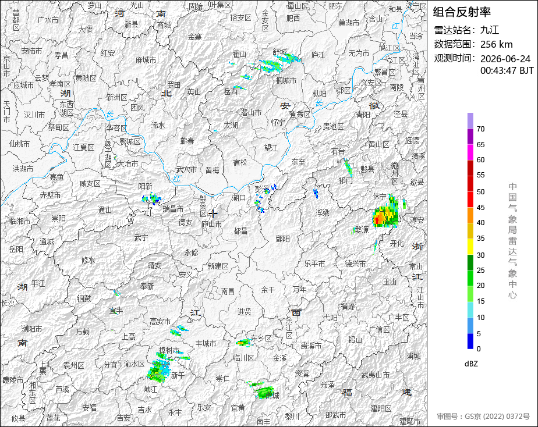Image resolution: width=538 pixels, height=427 pixels.
Task: Click the 组合反射率 title
Action: click(x=462, y=12)
